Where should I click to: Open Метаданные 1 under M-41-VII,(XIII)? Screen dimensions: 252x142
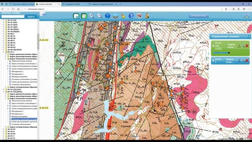pos(17,111)
